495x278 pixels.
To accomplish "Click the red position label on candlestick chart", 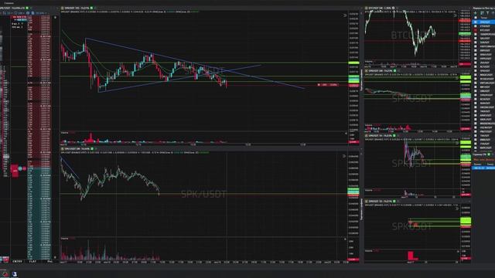I will (x=328, y=85).
